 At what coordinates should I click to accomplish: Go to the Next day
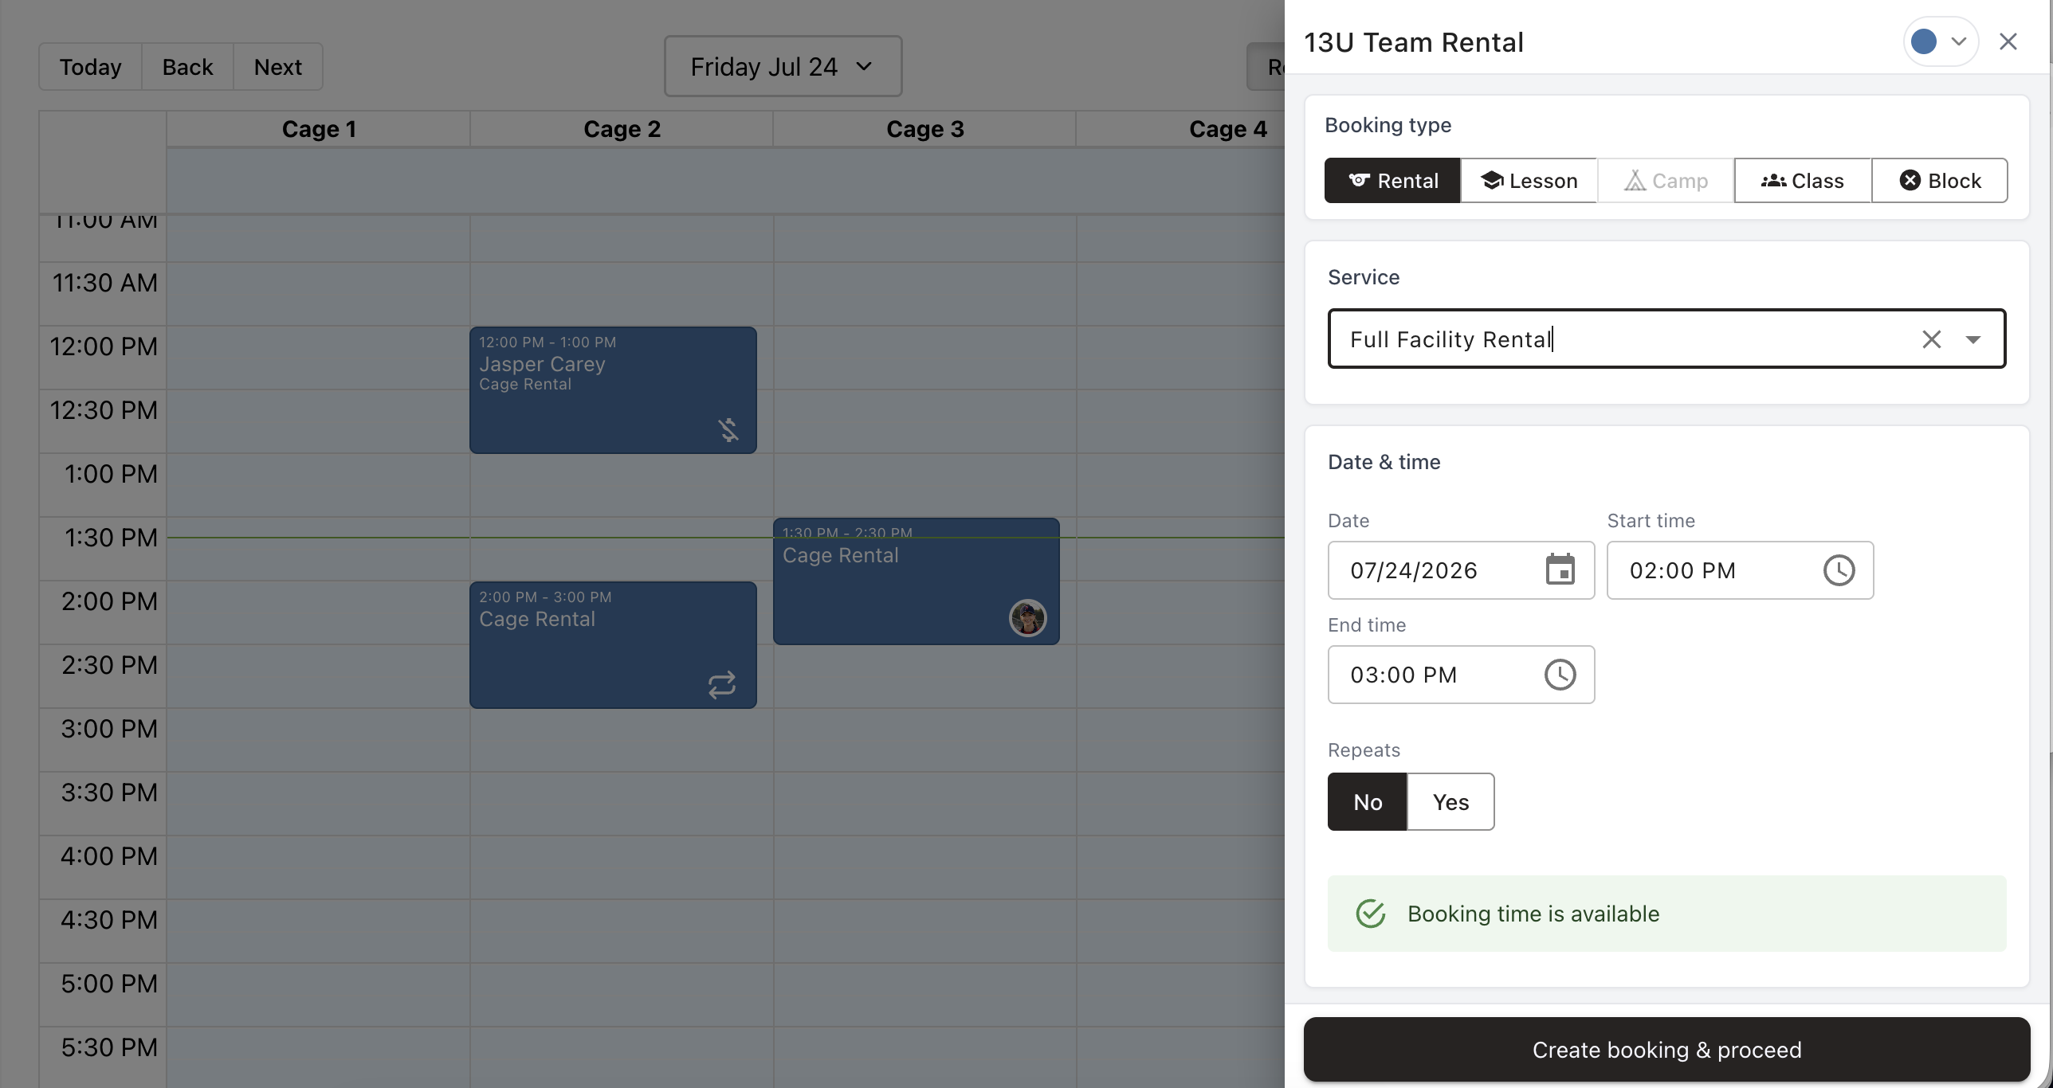pyautogui.click(x=277, y=66)
